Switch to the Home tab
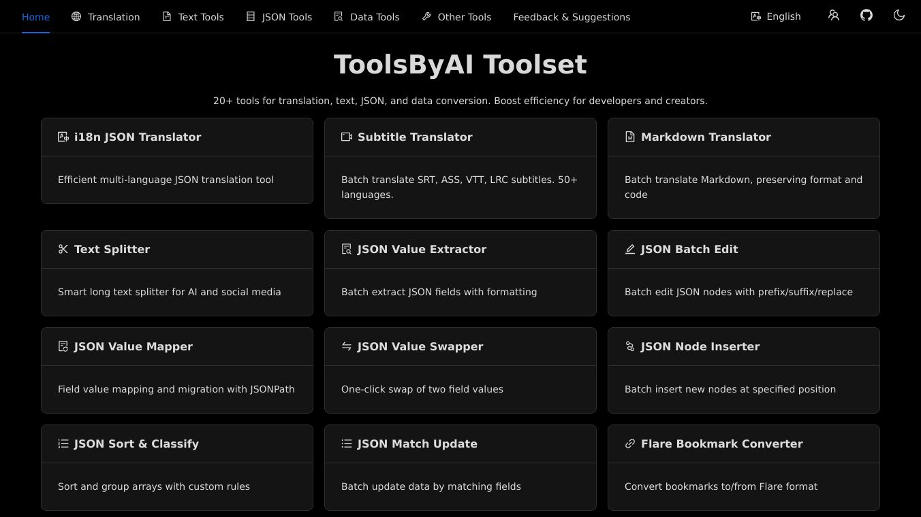This screenshot has width=921, height=517. pos(35,17)
